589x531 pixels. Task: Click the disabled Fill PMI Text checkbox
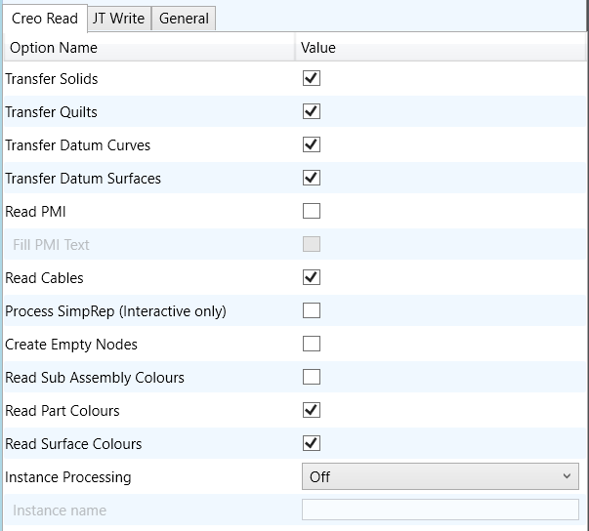[312, 244]
